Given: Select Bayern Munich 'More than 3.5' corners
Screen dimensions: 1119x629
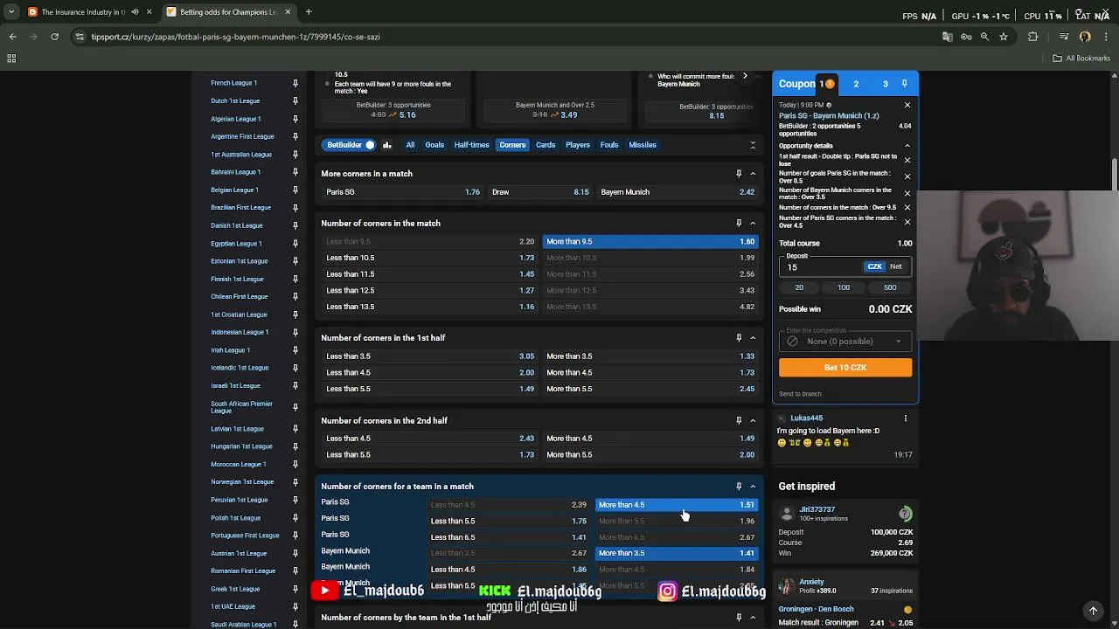Looking at the screenshot, I should (677, 553).
